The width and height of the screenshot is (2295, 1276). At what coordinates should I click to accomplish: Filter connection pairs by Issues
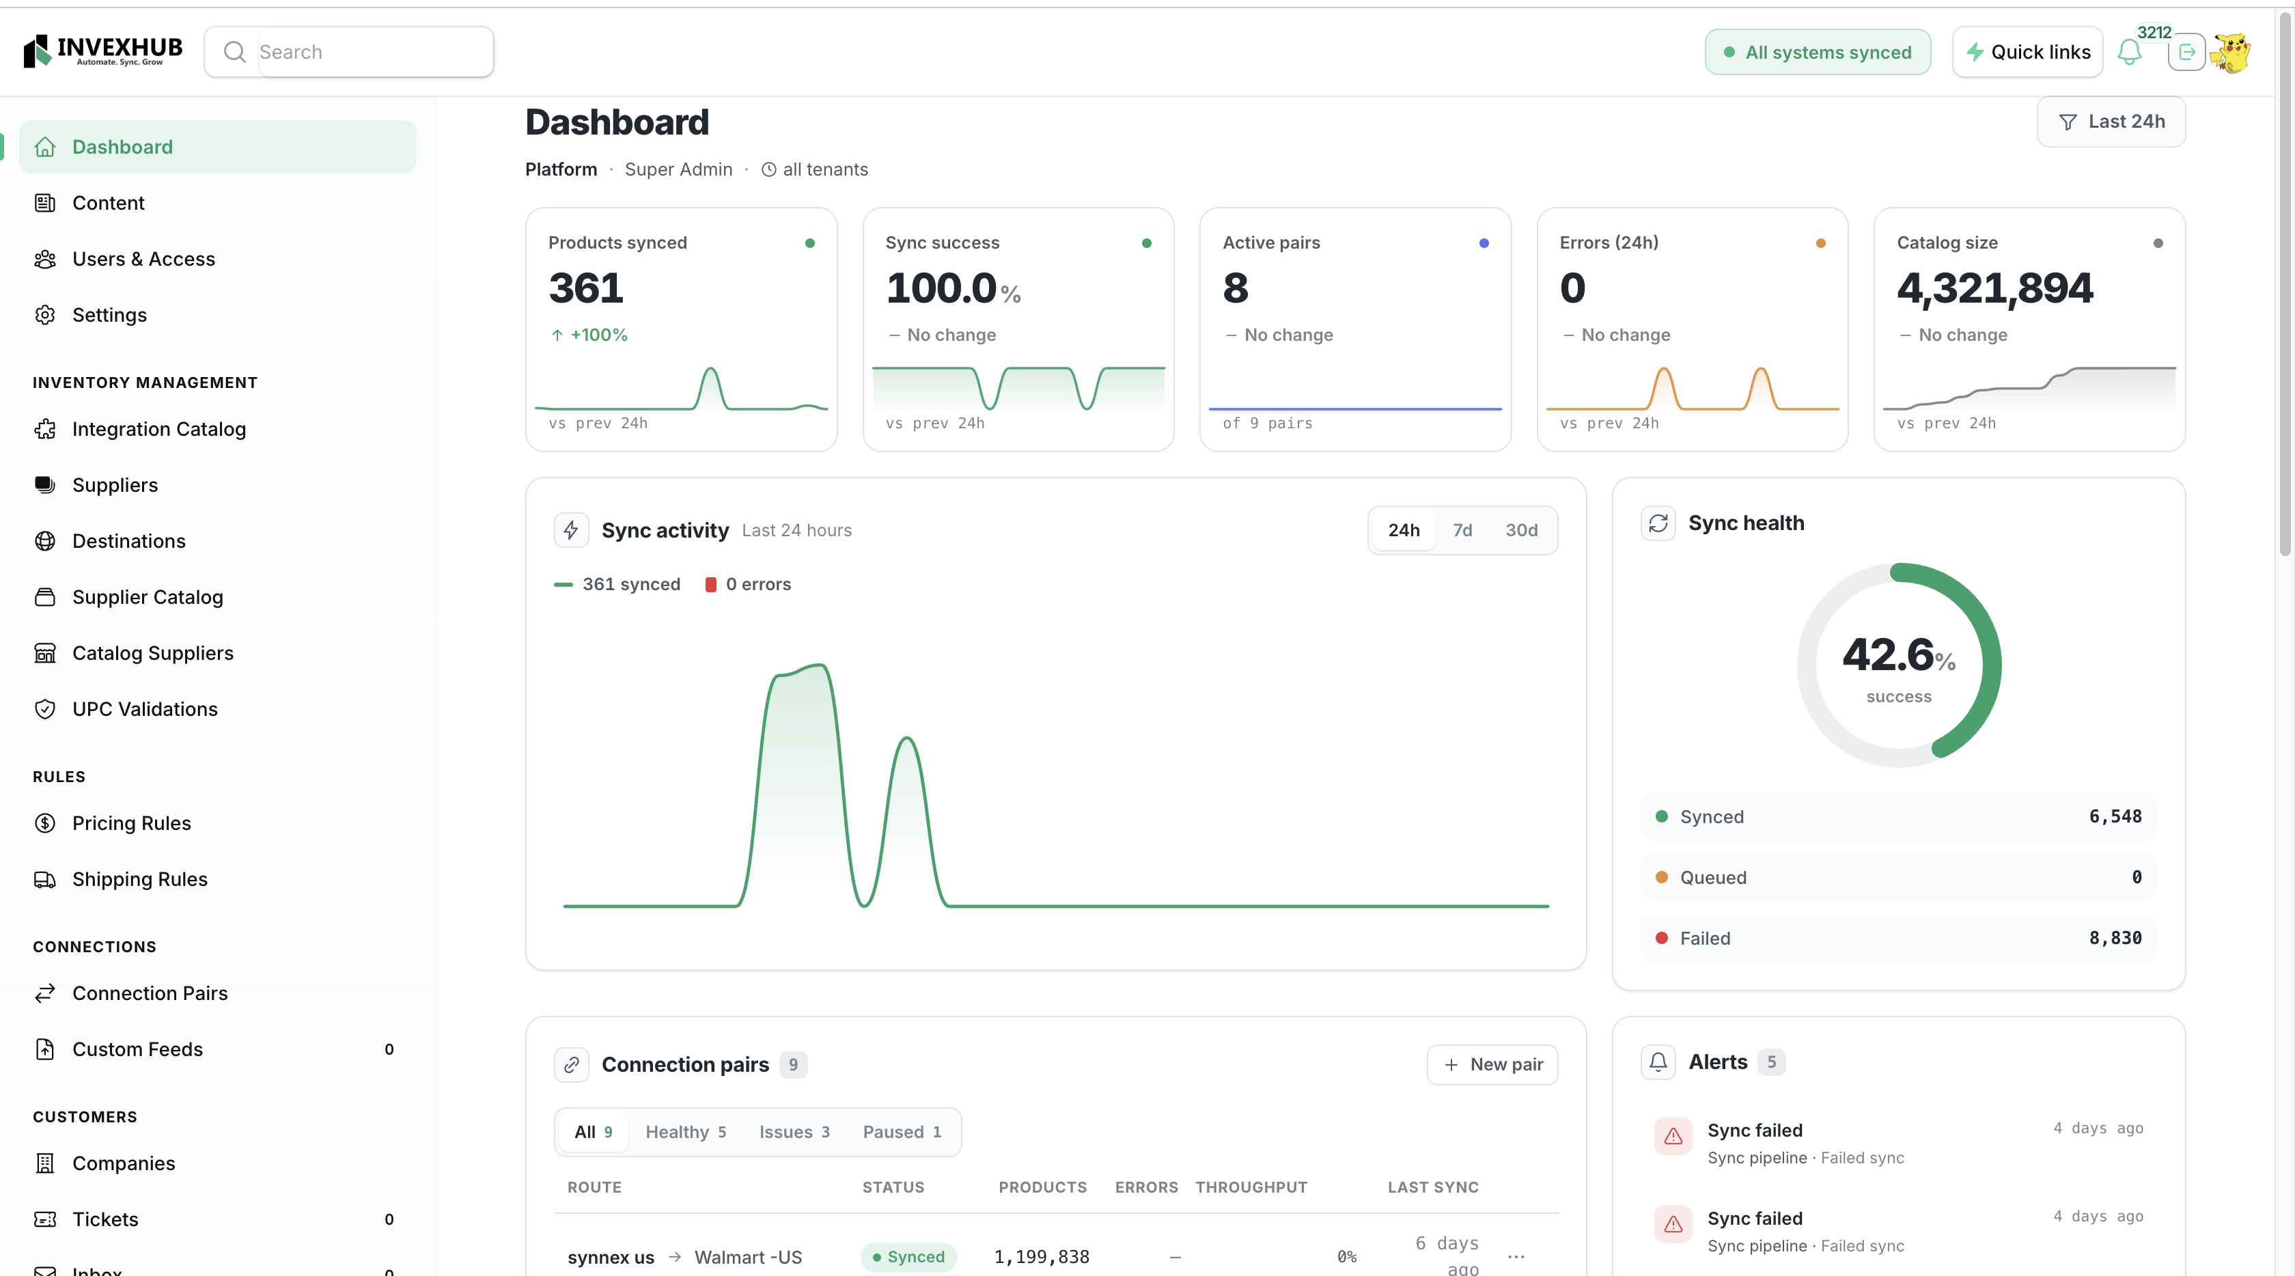point(794,1133)
